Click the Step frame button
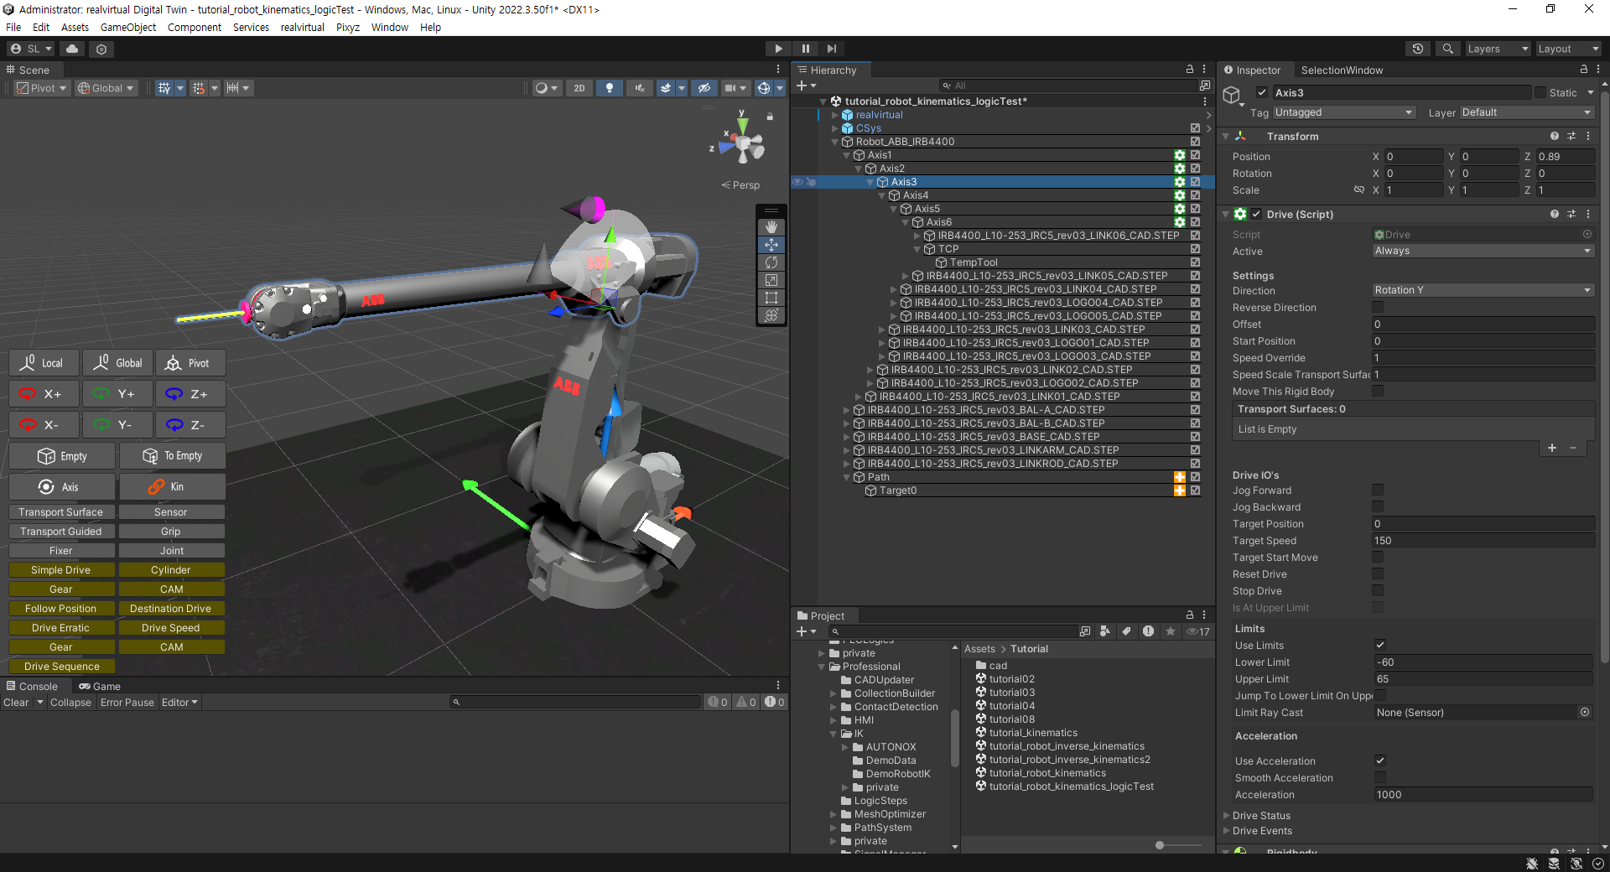Viewport: 1610px width, 872px height. (832, 49)
